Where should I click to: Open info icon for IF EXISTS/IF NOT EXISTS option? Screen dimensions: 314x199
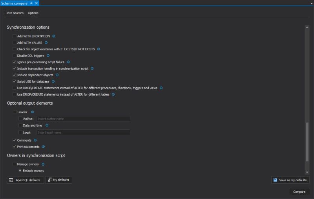(x=99, y=49)
